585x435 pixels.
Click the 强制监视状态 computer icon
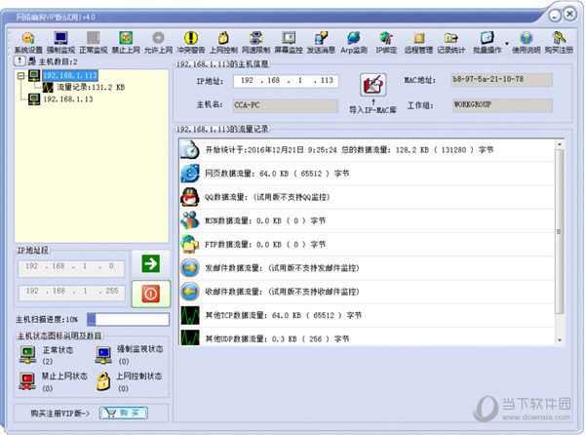pos(103,355)
